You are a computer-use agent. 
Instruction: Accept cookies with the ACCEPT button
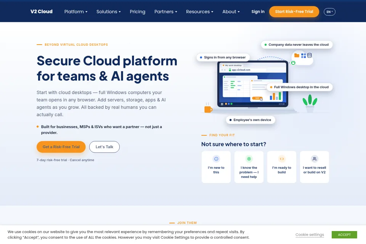click(x=344, y=234)
